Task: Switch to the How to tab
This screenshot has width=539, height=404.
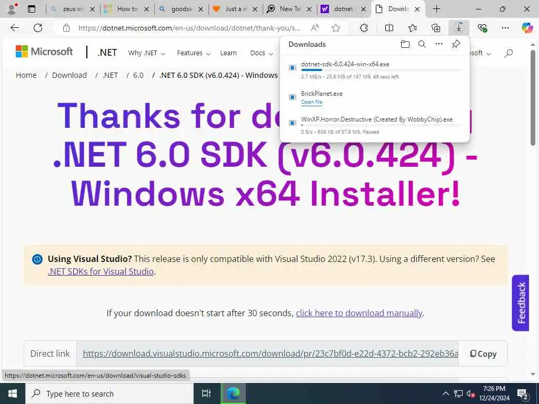Action: click(x=126, y=9)
